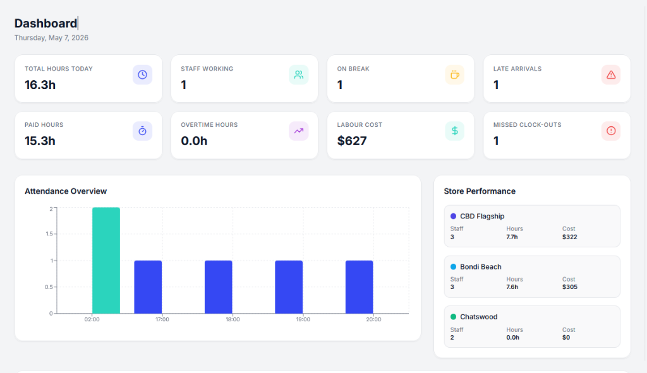The image size is (647, 373).
Task: Click the alert circle icon in Missed Clock-outs
Action: 611,131
